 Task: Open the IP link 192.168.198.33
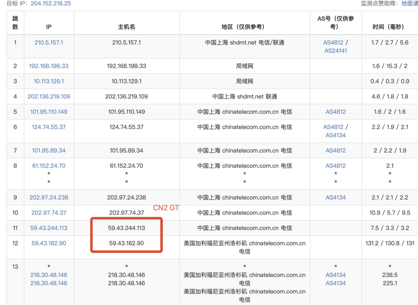tap(49, 66)
